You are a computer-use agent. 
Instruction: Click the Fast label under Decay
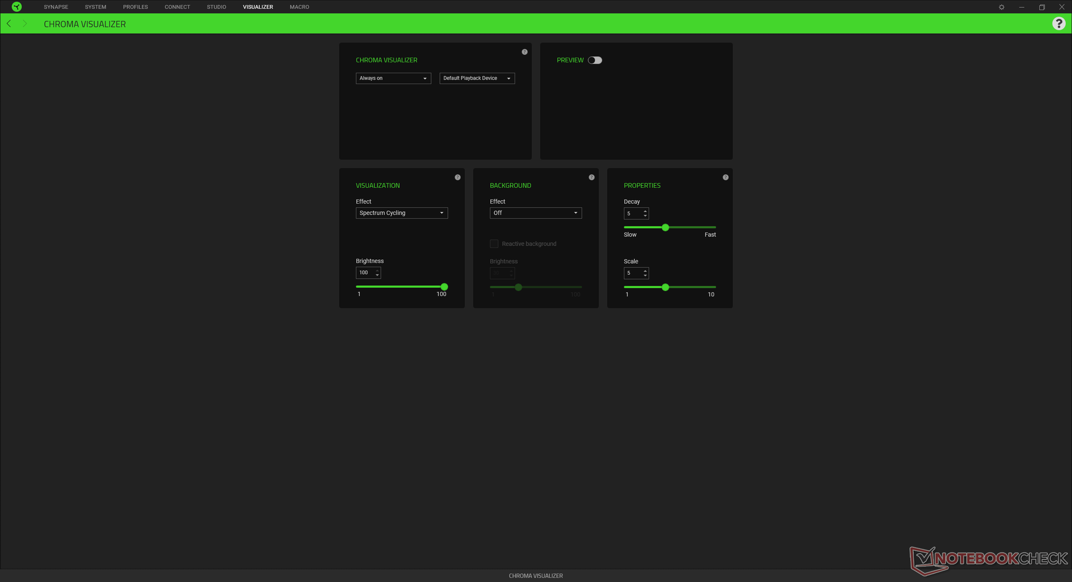pyautogui.click(x=710, y=235)
